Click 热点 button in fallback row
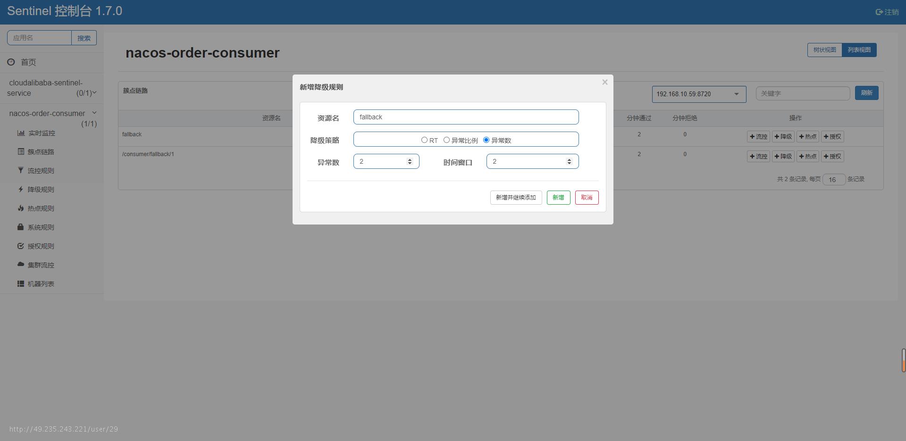This screenshot has width=906, height=441. [x=807, y=137]
